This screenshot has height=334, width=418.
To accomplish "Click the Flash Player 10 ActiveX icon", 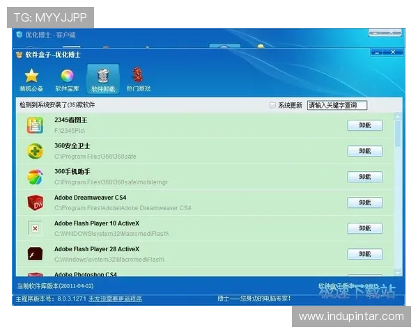I will coord(35,228).
